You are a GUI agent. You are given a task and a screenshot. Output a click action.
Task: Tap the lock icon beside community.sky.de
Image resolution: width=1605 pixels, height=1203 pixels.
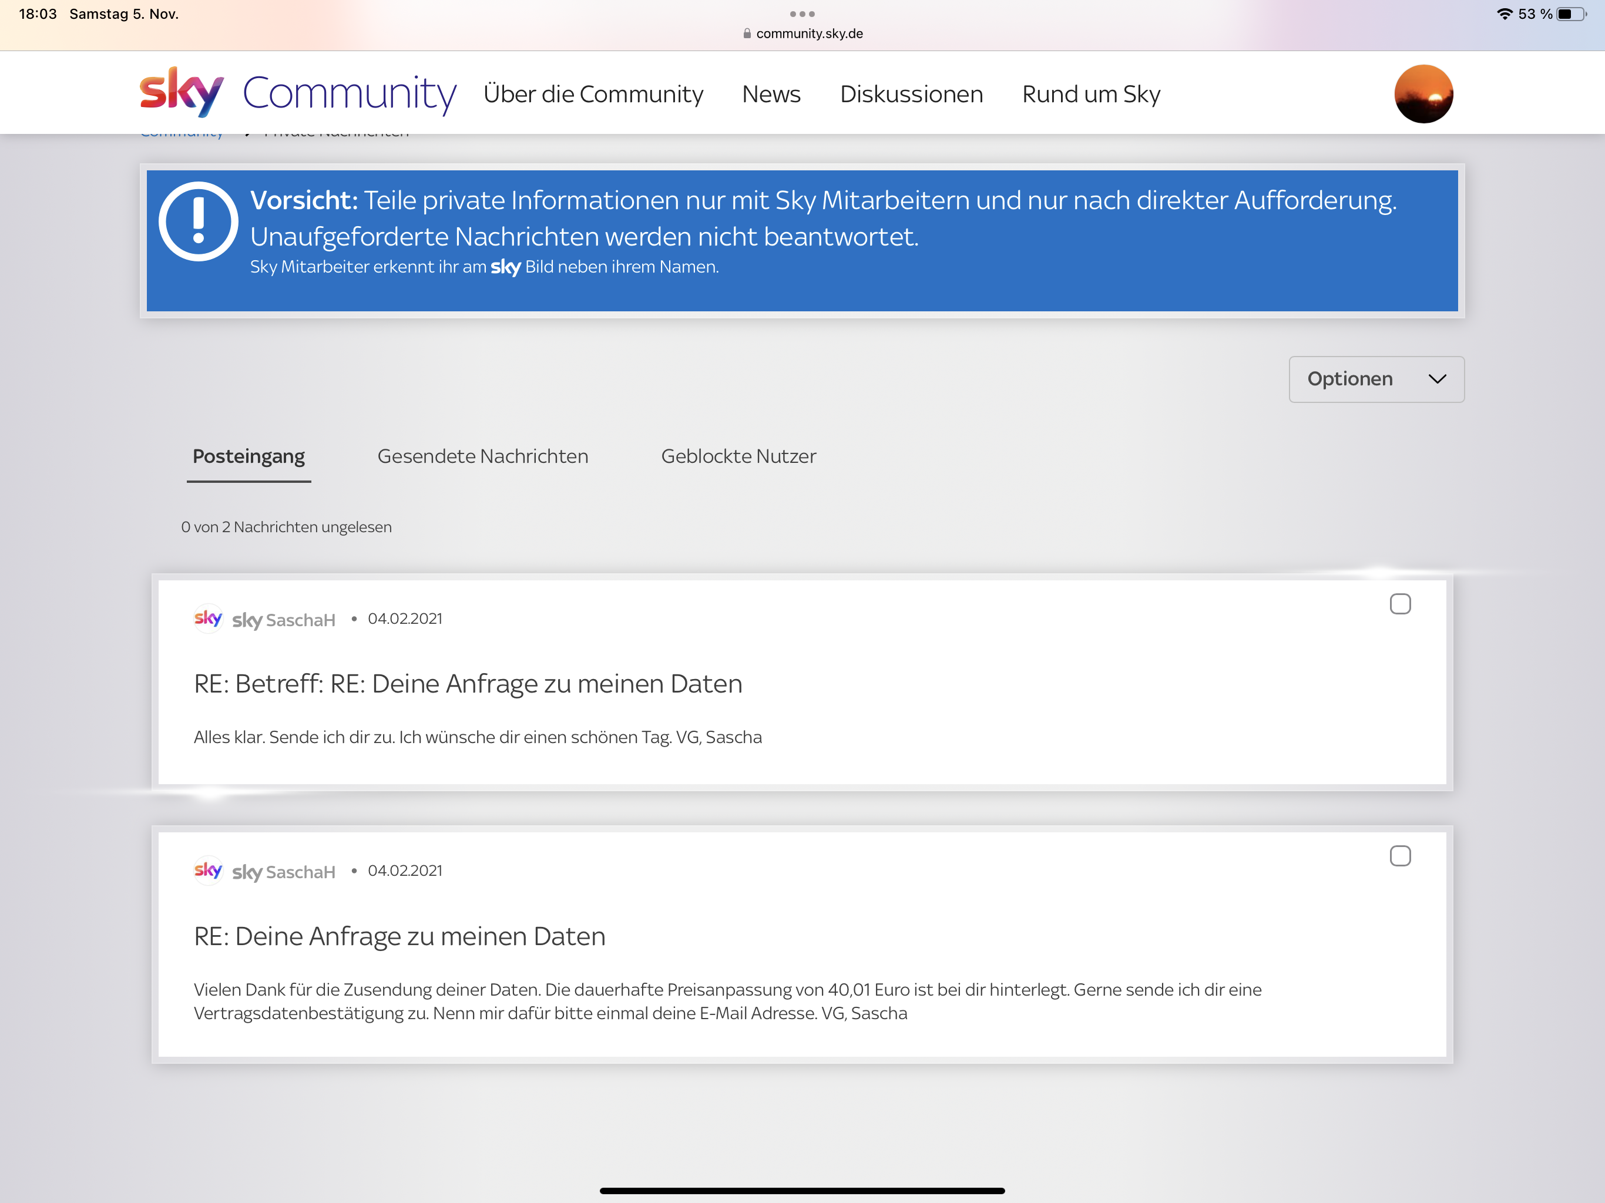pos(747,33)
